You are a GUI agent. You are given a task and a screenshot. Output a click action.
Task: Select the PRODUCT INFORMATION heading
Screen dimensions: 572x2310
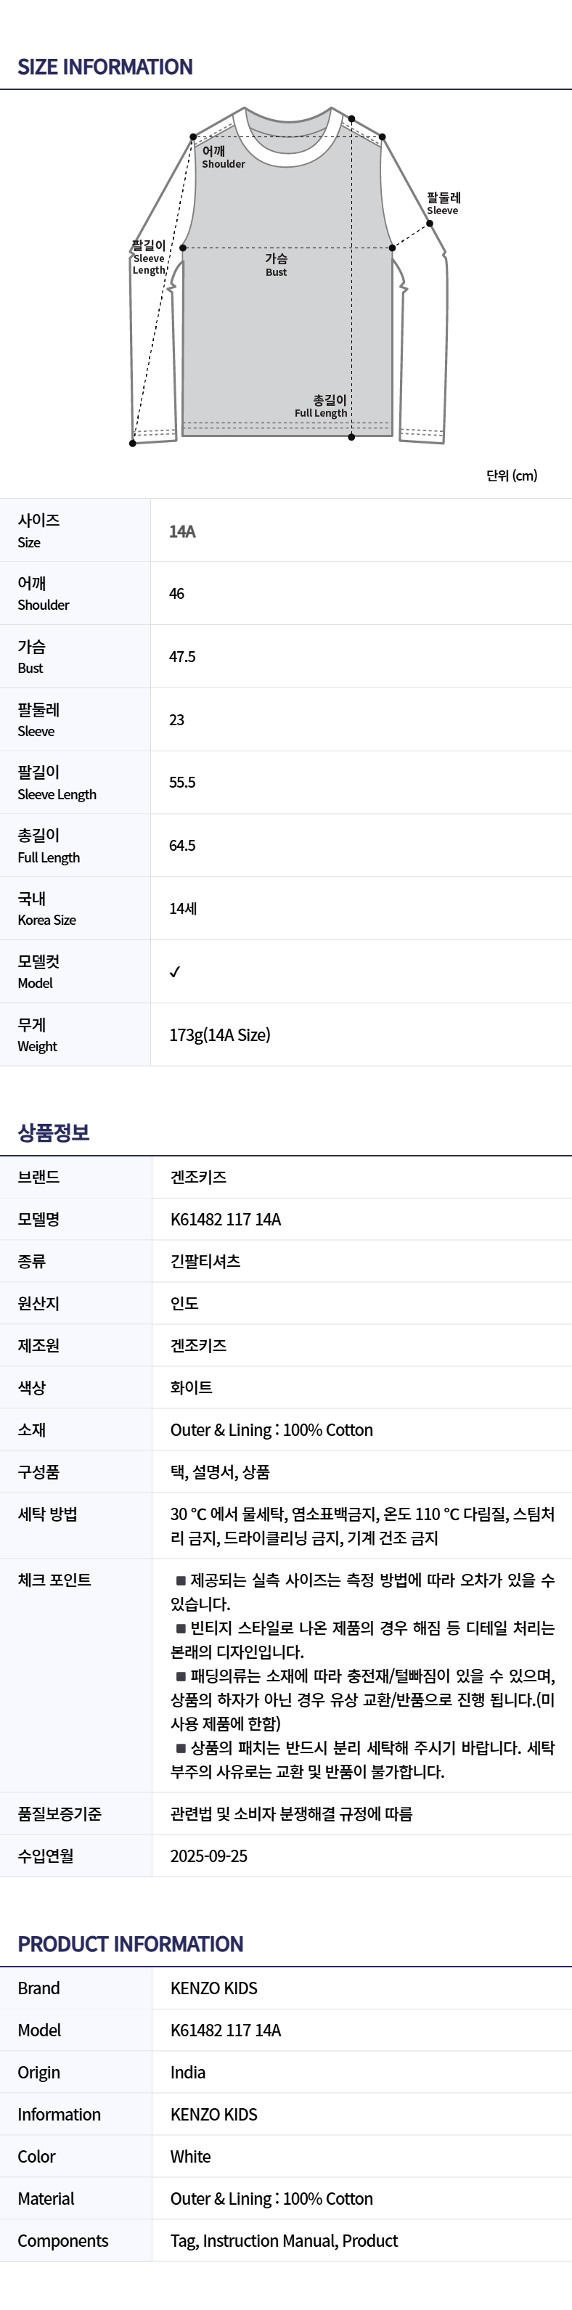coord(131,1944)
